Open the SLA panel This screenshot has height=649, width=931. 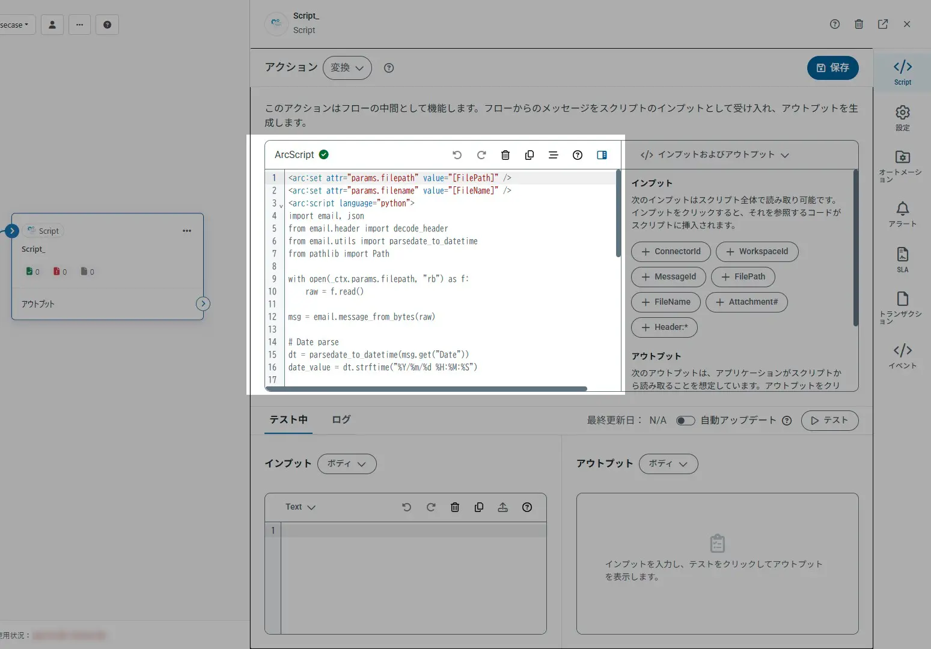pyautogui.click(x=902, y=258)
